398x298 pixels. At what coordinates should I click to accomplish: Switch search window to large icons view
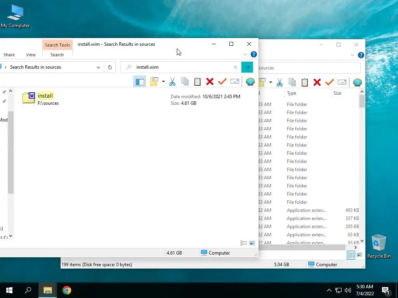tap(252, 243)
